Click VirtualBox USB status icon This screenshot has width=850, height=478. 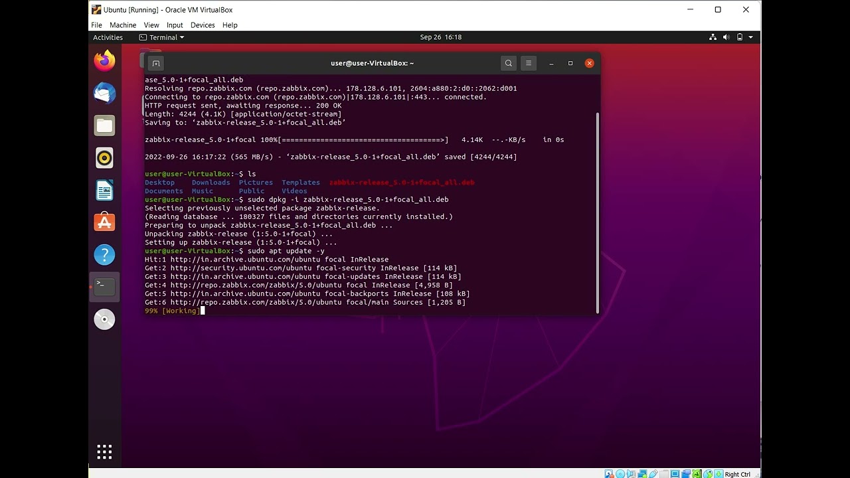point(653,474)
